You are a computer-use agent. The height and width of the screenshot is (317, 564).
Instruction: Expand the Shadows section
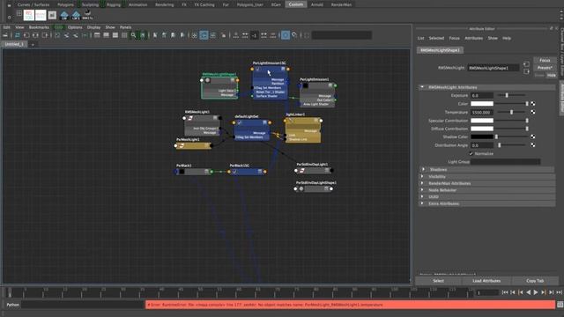423,169
